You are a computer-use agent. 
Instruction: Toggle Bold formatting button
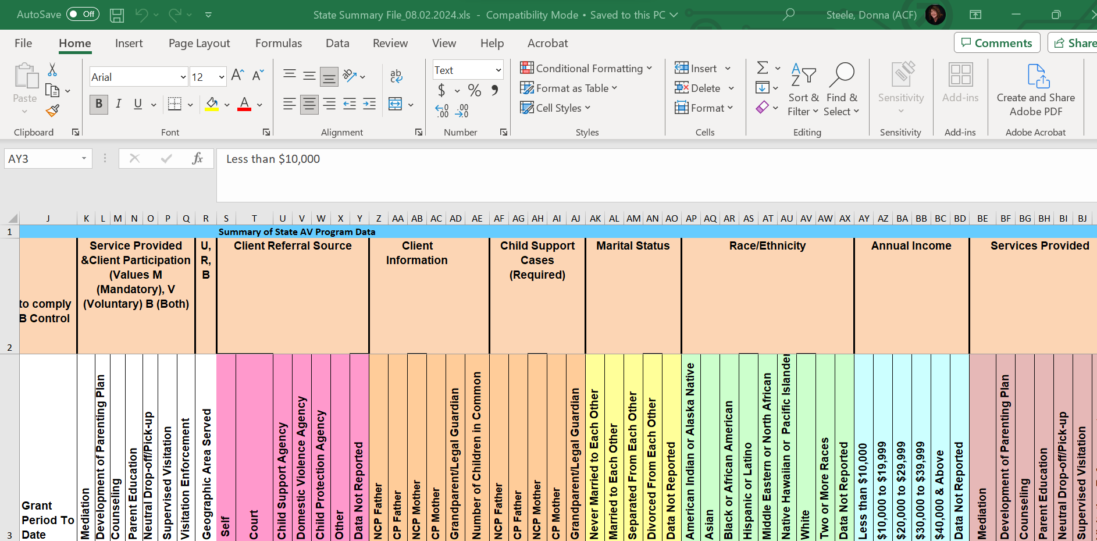tap(99, 104)
